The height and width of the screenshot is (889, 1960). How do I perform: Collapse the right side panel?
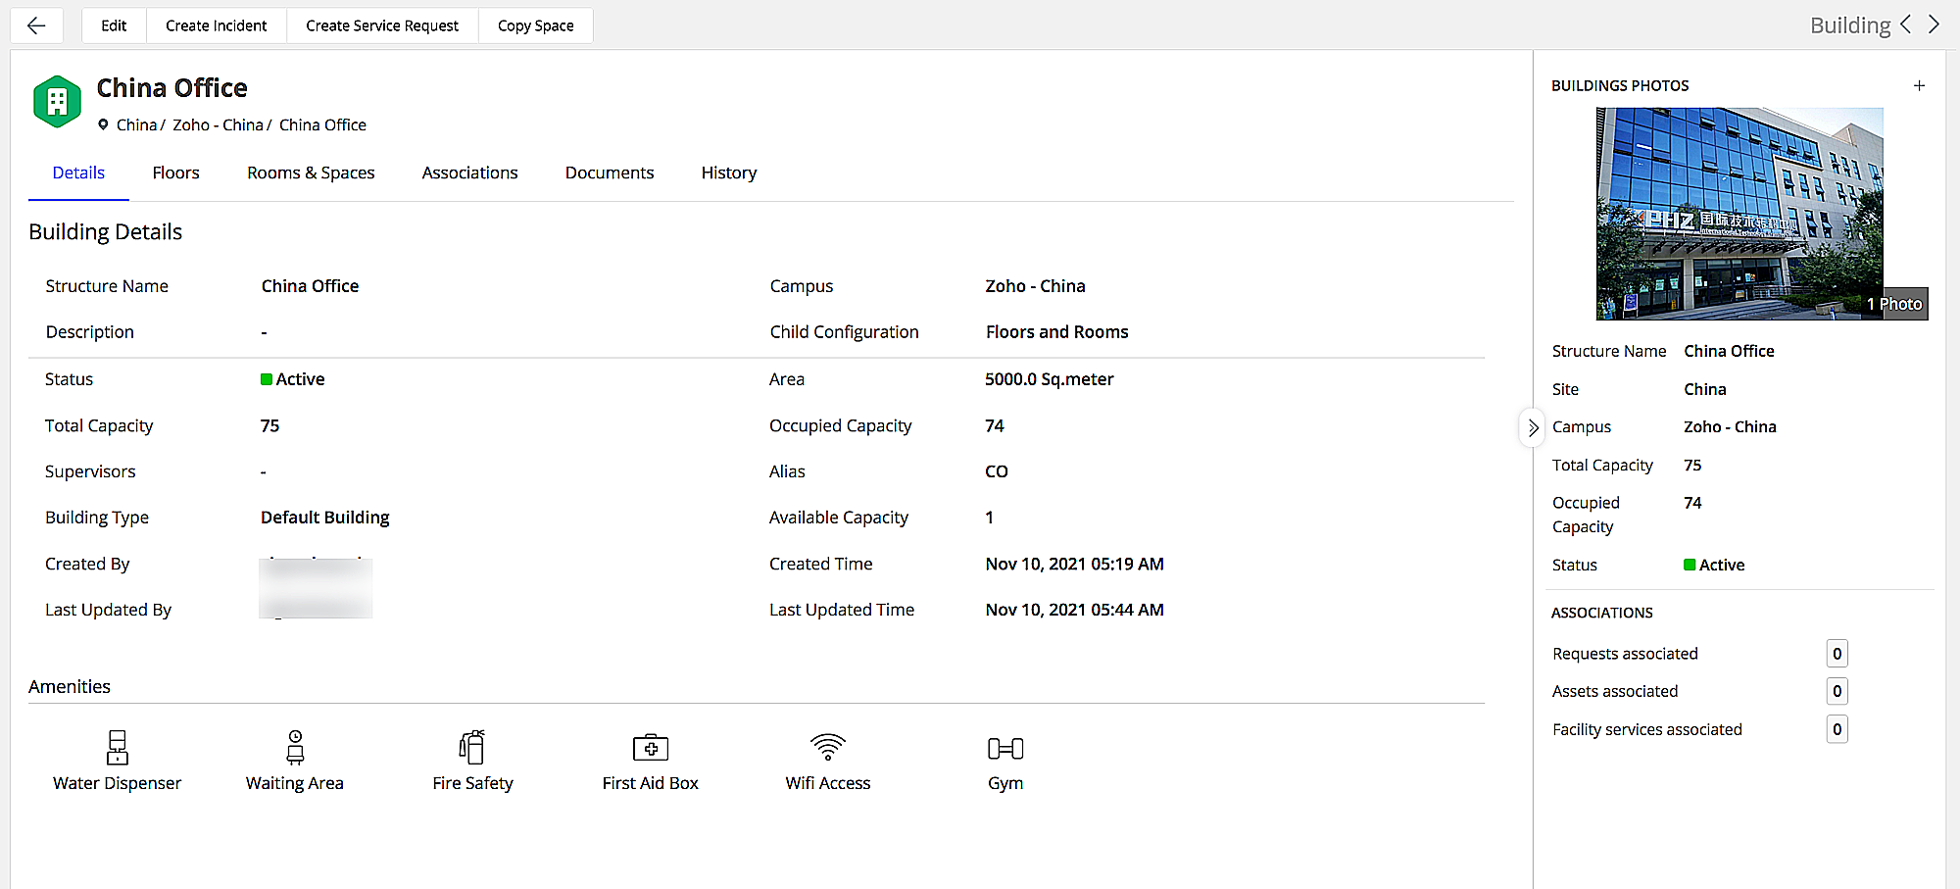click(1533, 428)
